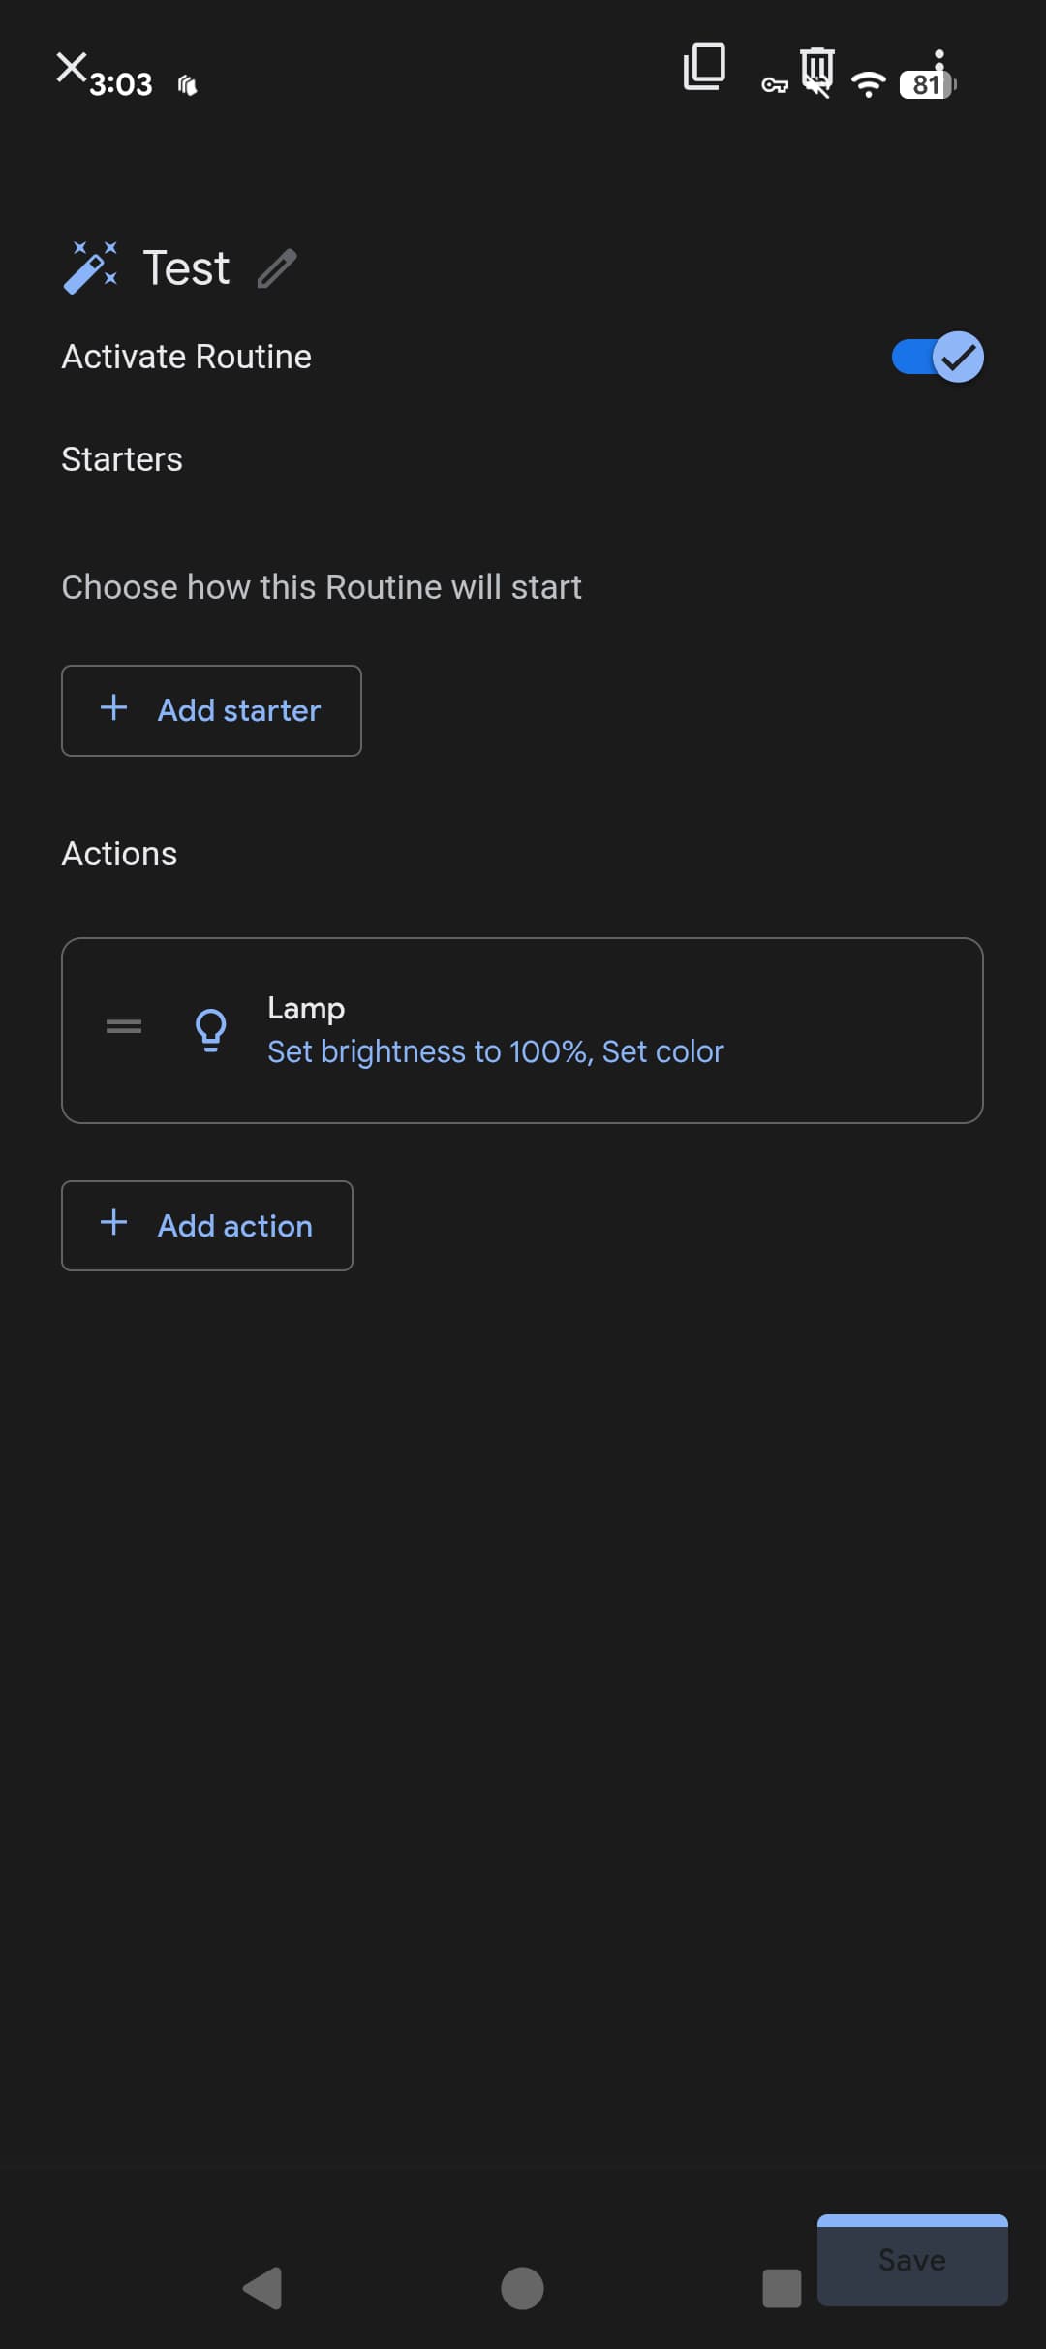Tap the Test routine name
This screenshot has height=2349, width=1046.
186,268
